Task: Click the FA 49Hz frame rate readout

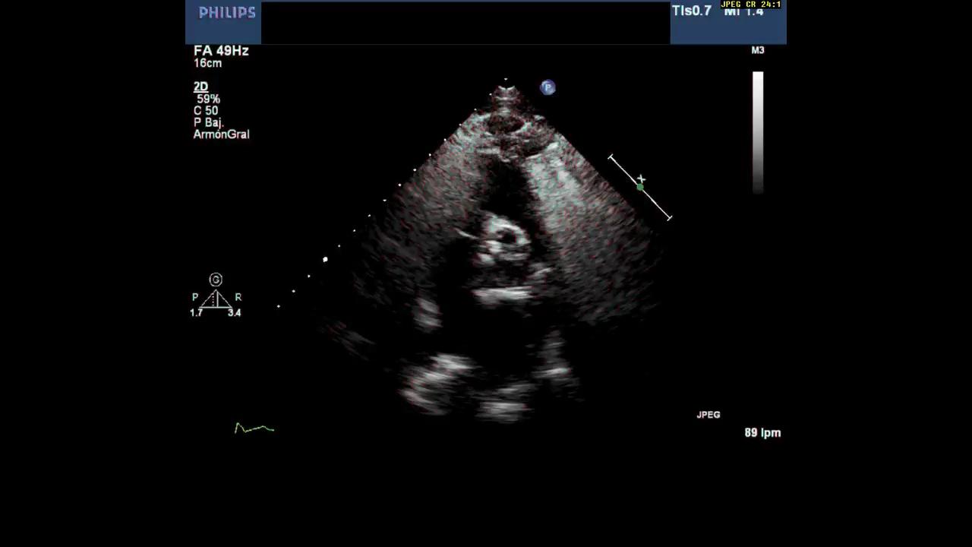Action: [x=221, y=51]
